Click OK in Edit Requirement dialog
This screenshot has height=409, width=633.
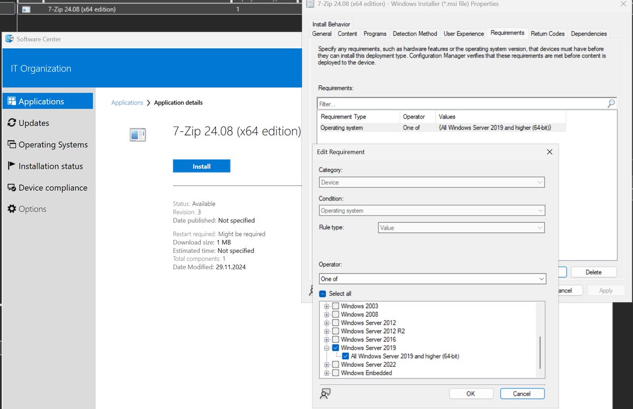(471, 393)
